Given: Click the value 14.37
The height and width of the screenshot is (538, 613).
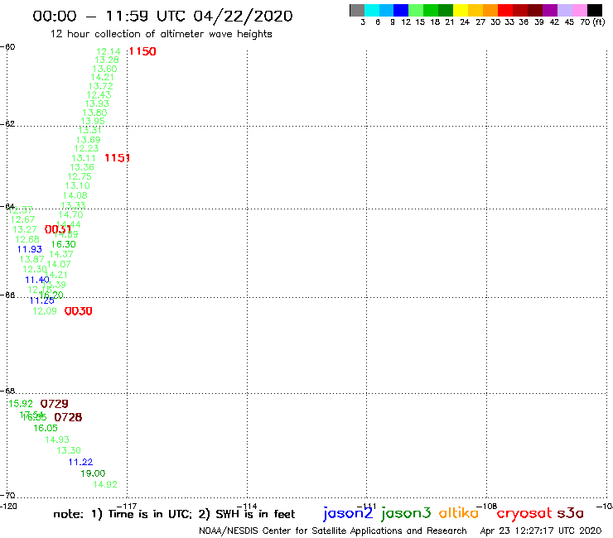Looking at the screenshot, I should [x=61, y=254].
